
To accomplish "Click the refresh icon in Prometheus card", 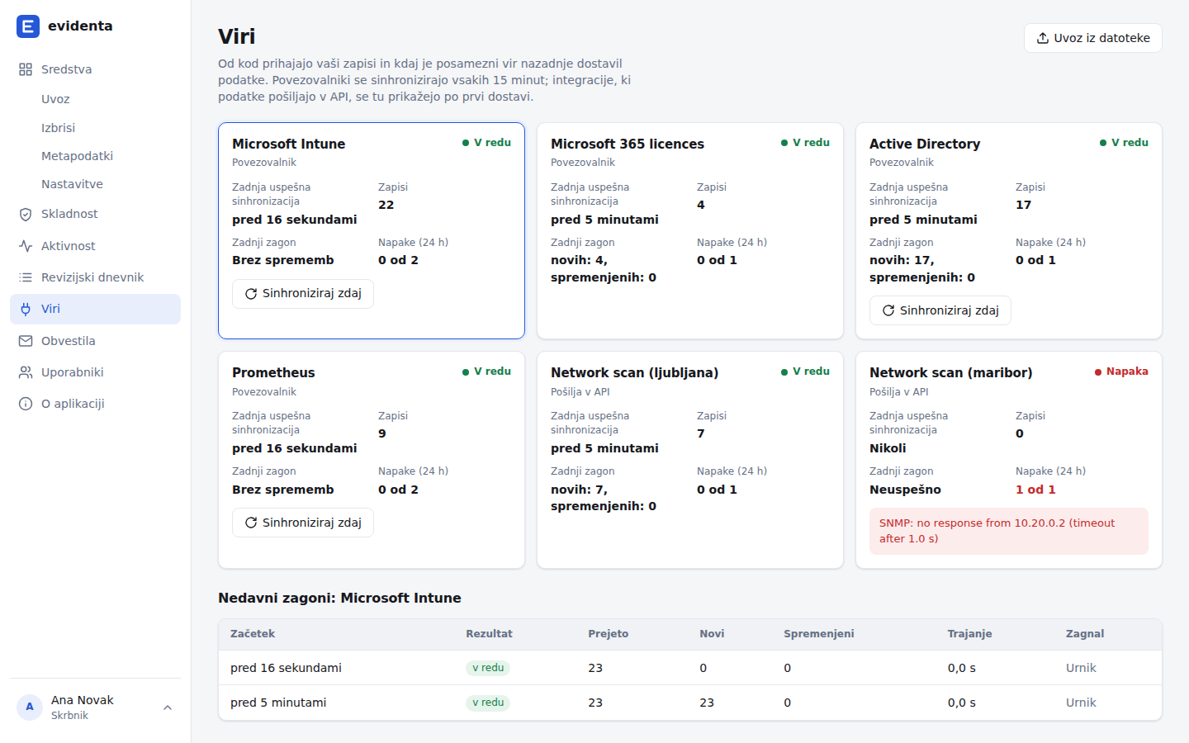I will point(251,523).
